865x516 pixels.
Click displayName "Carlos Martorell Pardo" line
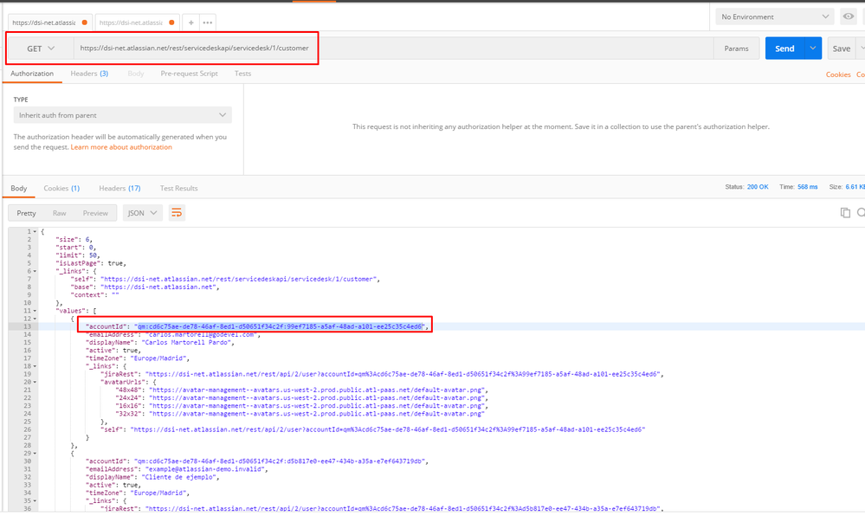(x=160, y=343)
